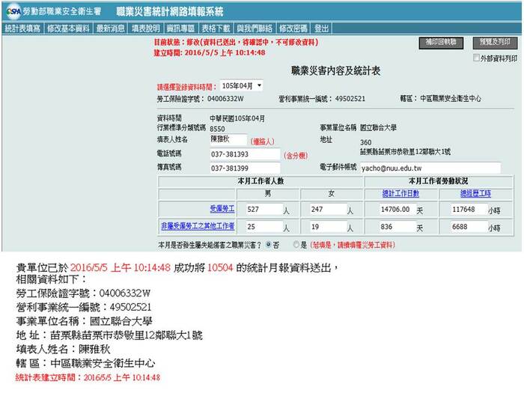This screenshot has height=393, width=524.
Task: Expand the 105年04月 period dropdown
Action: pos(241,86)
